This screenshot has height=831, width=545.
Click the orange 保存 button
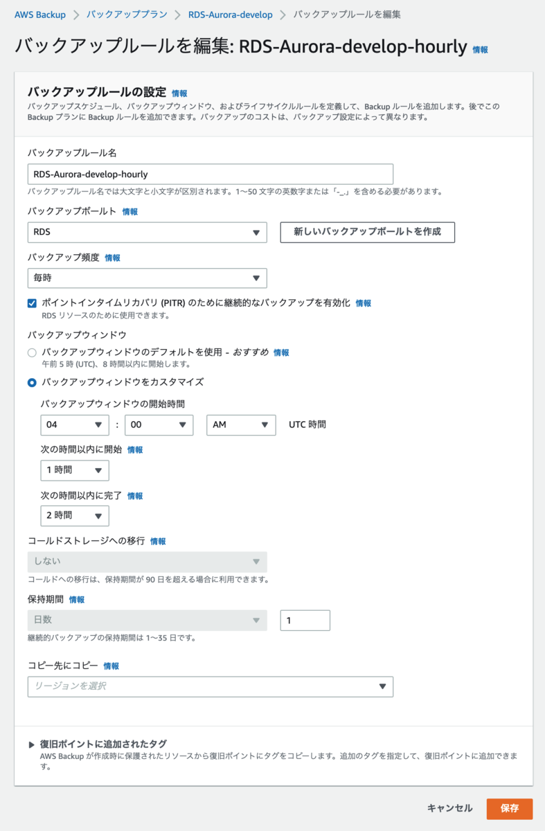[x=510, y=809]
